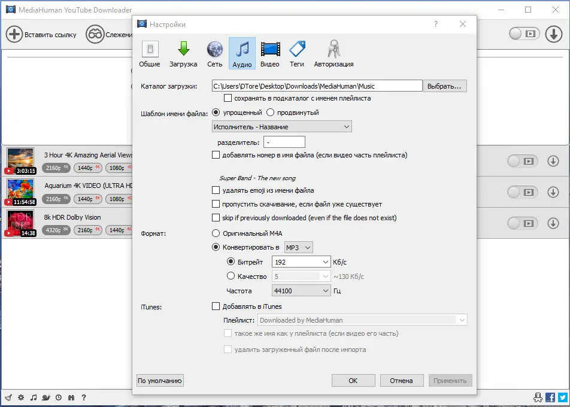Download the Aquarium 4K VIDEO item
This screenshot has width=570, height=407.
point(553,192)
